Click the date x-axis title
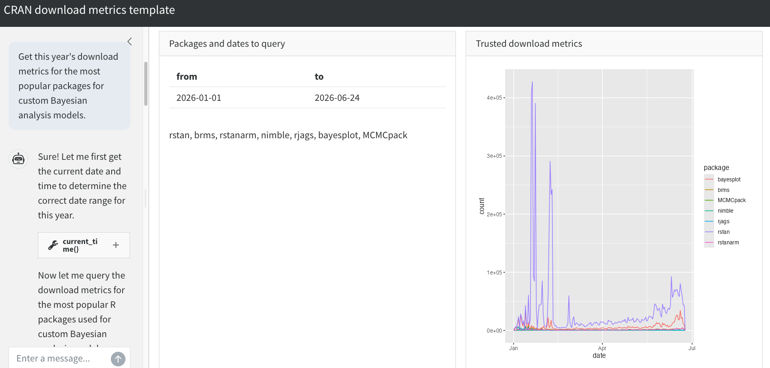The height and width of the screenshot is (368, 770). [x=599, y=355]
